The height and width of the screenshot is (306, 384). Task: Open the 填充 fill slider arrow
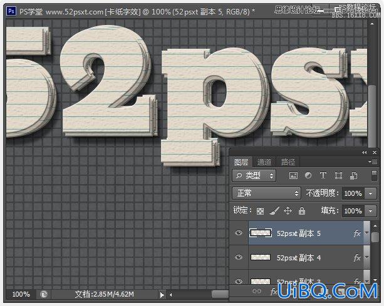370,211
